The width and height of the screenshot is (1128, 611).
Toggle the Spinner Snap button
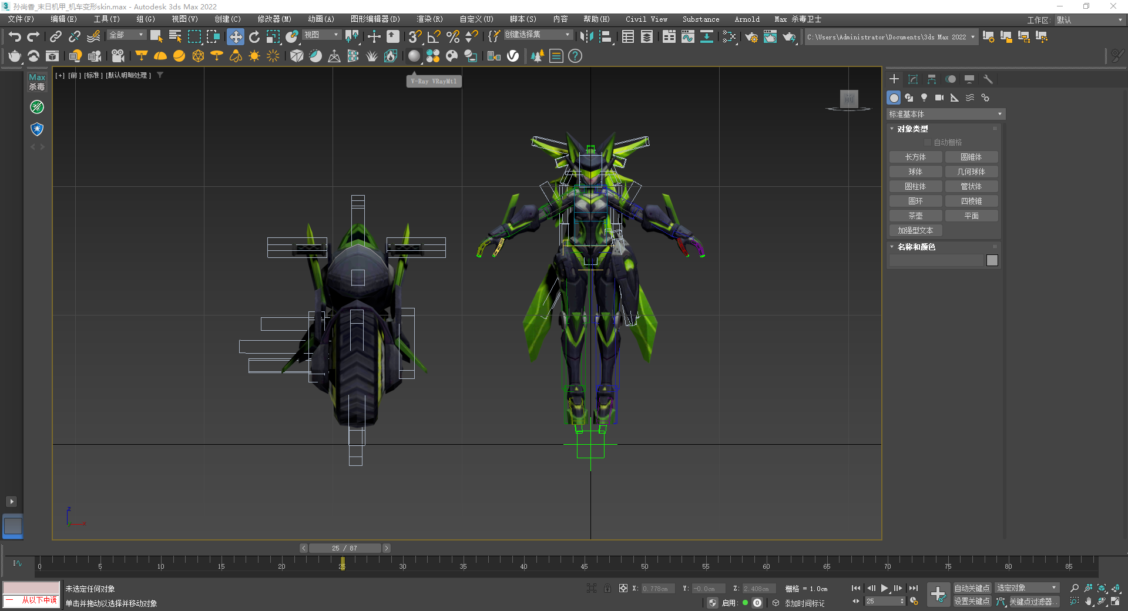point(471,36)
